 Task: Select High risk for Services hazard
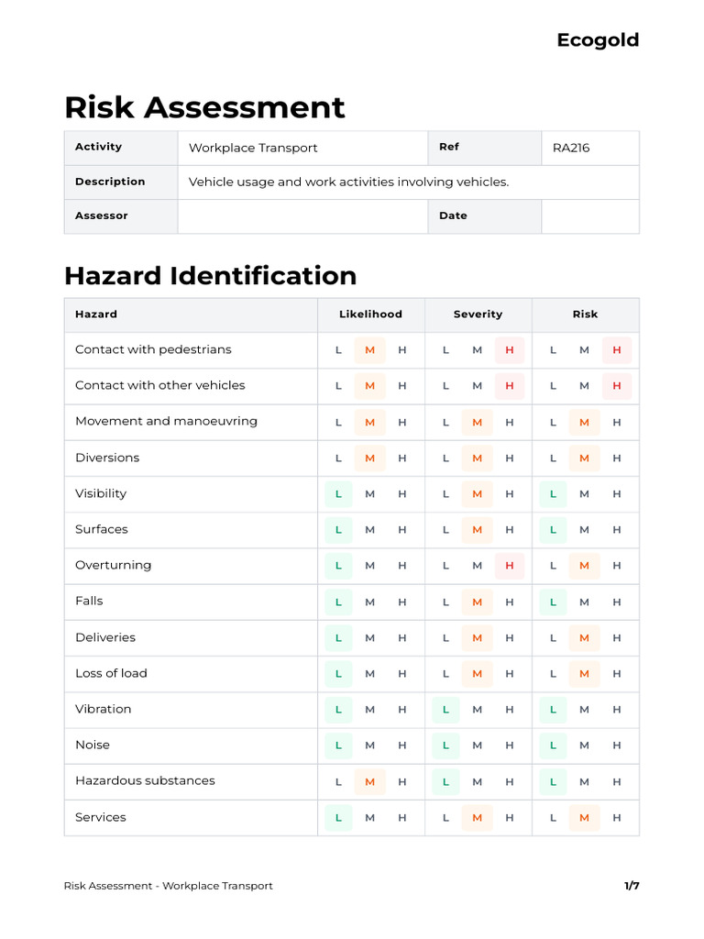[x=617, y=818]
